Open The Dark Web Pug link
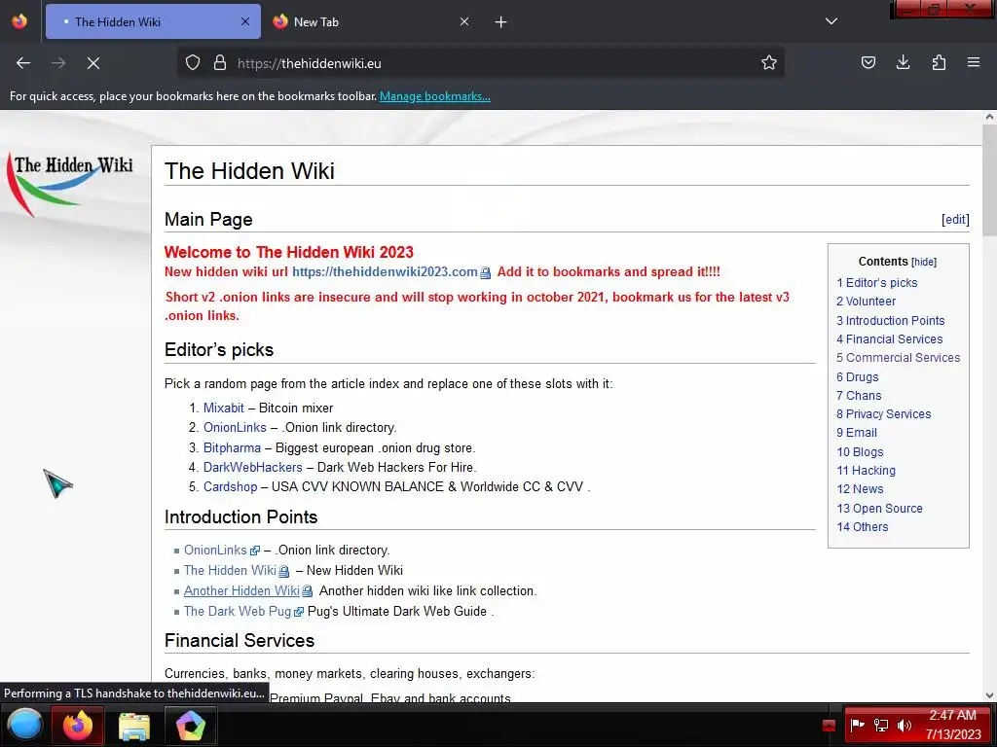 238,611
